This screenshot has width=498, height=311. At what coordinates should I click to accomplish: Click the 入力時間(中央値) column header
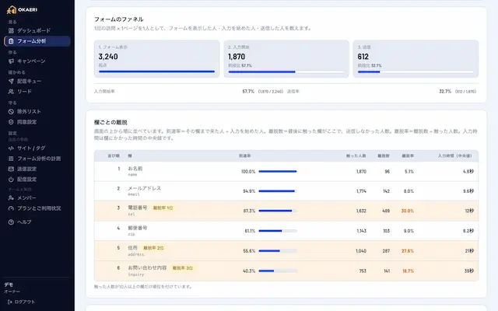455,155
